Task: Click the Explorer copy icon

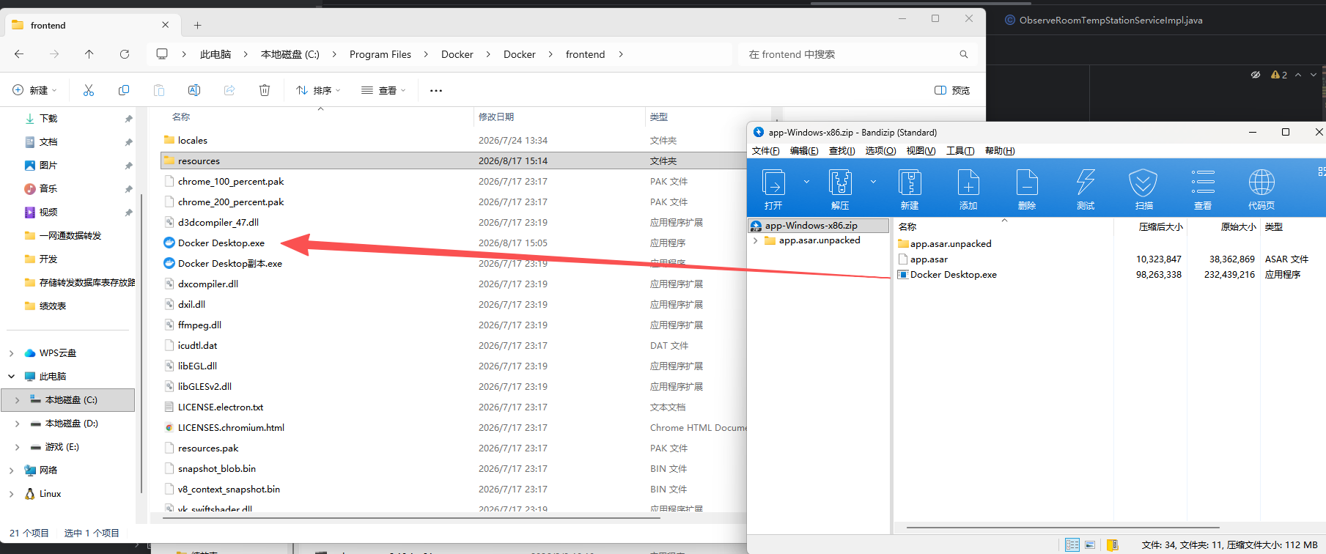Action: click(124, 90)
